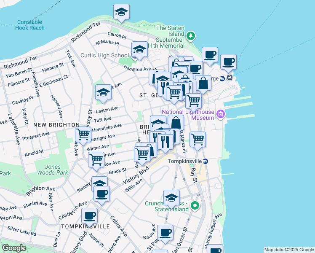Screen dimensions: 315x253
Task: Select the coffee cup marker nearest the eastern waterfront
Action: pyautogui.click(x=228, y=62)
